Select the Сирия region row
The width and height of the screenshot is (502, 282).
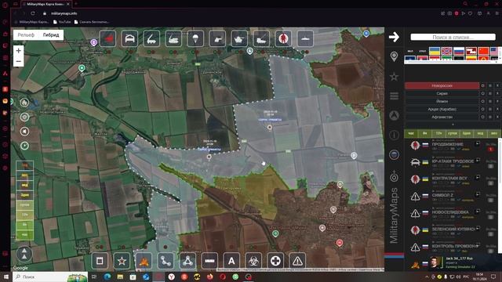pyautogui.click(x=442, y=94)
